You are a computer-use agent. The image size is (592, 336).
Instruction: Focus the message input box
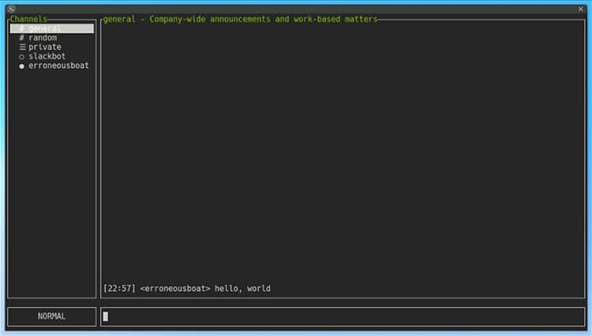pyautogui.click(x=343, y=316)
